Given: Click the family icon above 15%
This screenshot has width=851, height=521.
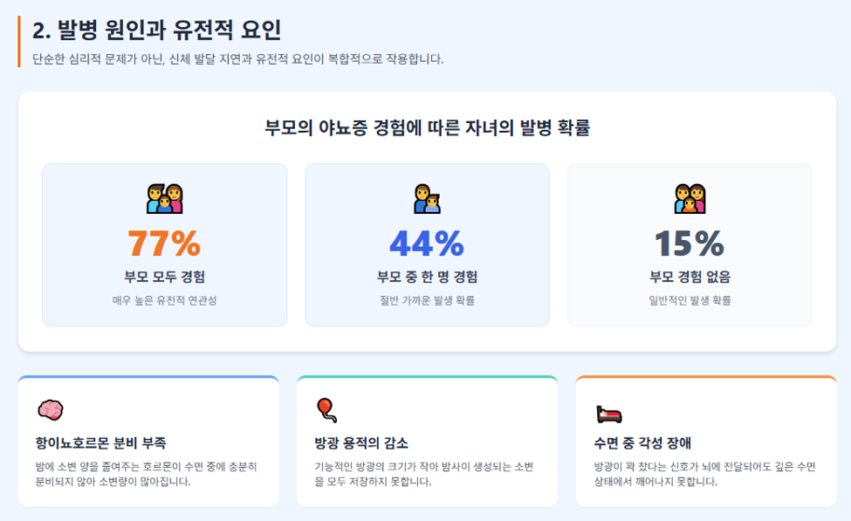Looking at the screenshot, I should tap(690, 199).
